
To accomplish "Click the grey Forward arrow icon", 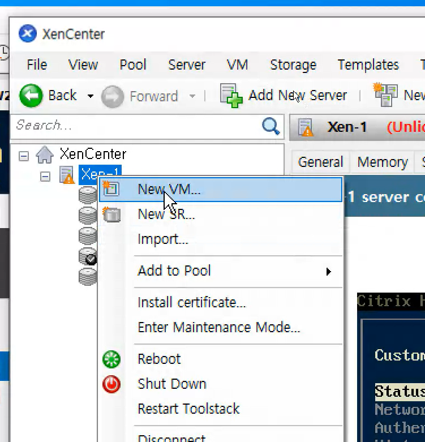I will [x=113, y=96].
